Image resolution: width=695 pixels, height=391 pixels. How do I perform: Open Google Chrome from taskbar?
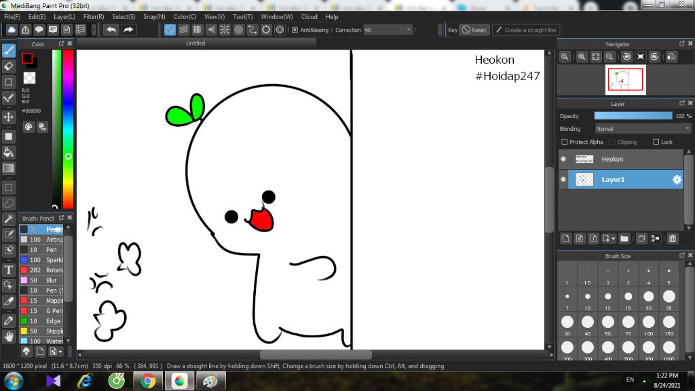pyautogui.click(x=148, y=381)
